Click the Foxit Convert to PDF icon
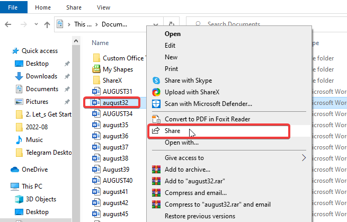 tap(156, 119)
